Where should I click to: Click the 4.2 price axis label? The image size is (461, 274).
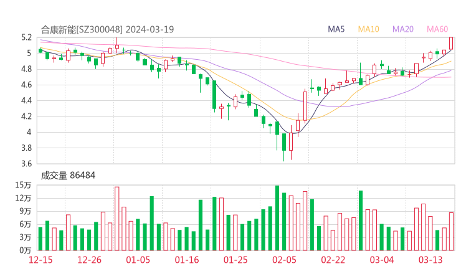(26, 116)
